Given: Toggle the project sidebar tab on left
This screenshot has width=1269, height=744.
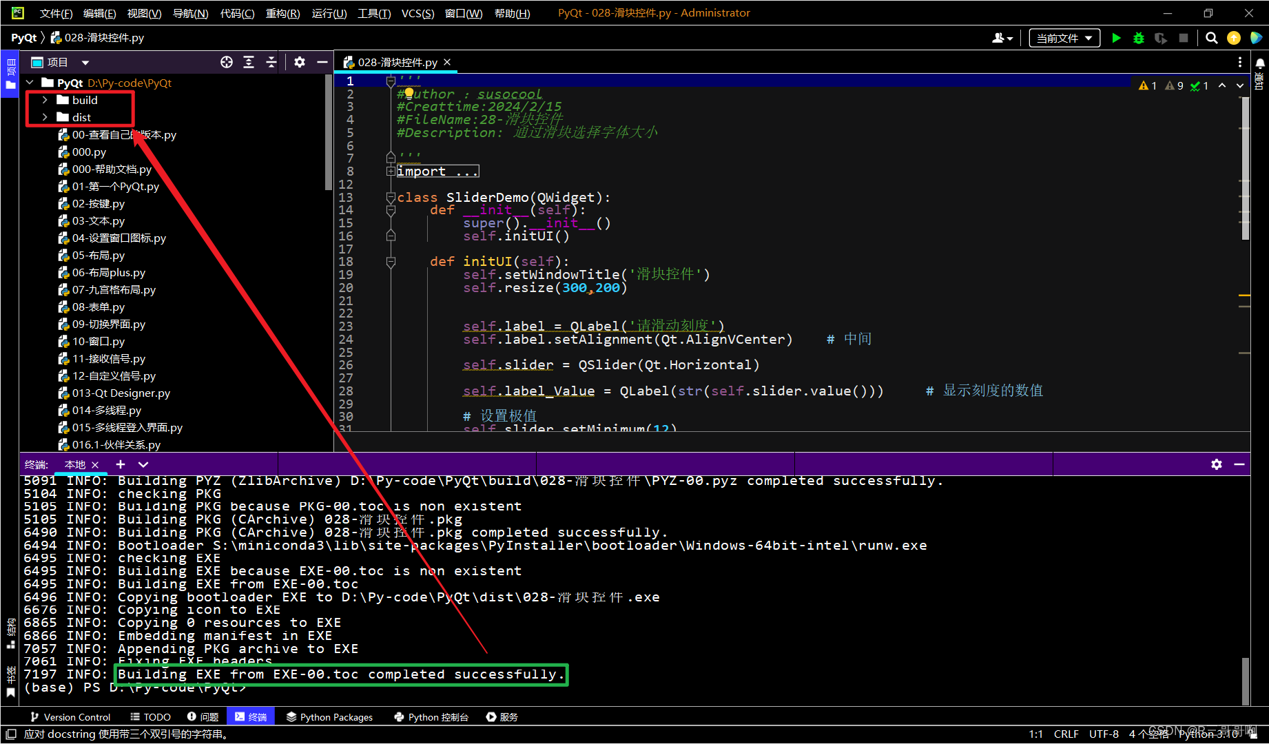Looking at the screenshot, I should coord(10,74).
